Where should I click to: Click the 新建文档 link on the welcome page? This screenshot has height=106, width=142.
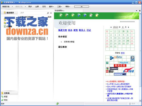click(x=62, y=30)
